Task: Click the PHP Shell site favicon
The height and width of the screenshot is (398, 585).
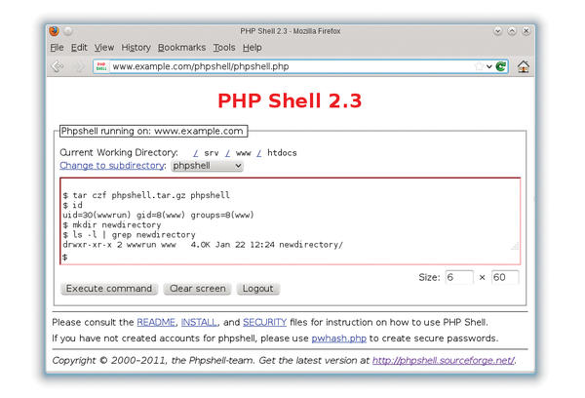Action: 101,66
